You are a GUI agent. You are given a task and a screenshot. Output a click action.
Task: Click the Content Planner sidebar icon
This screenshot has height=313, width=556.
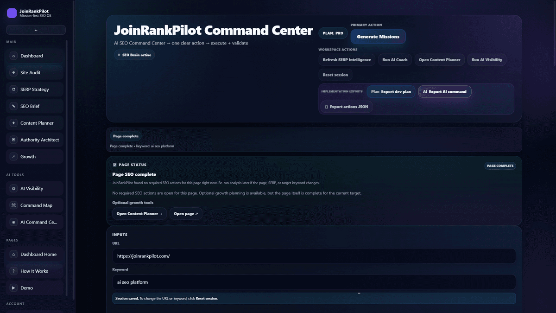13,123
